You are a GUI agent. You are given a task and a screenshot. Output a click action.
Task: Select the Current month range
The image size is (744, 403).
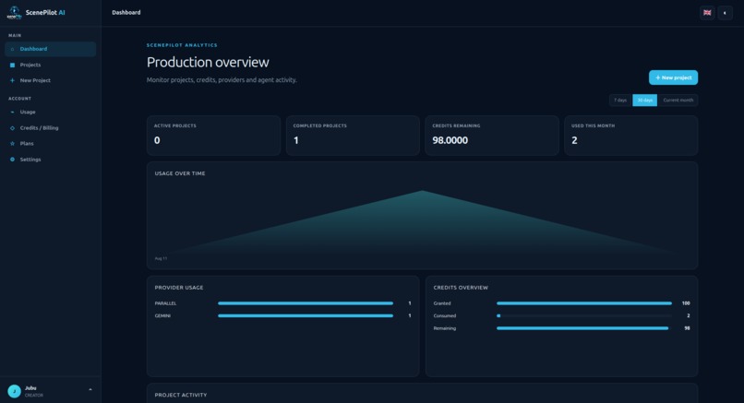(x=678, y=100)
